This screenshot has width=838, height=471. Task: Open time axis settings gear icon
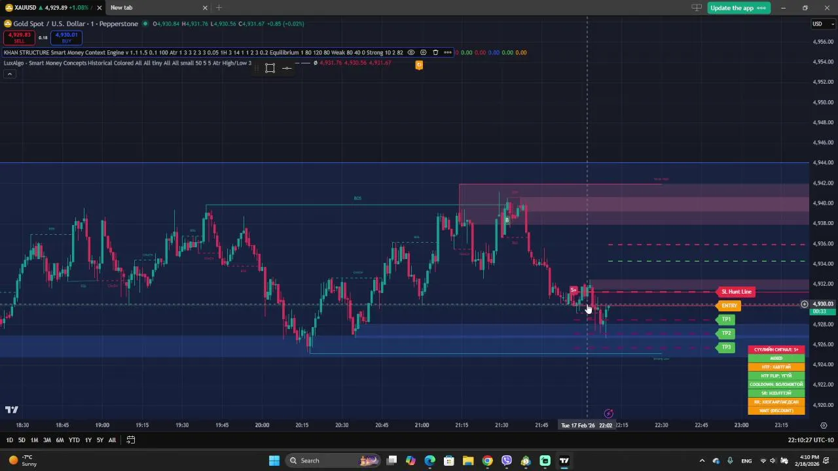(824, 425)
